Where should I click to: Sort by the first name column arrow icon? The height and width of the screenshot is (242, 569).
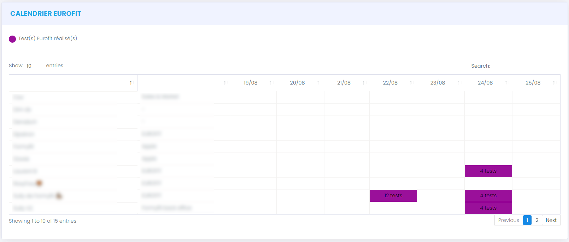(x=131, y=83)
